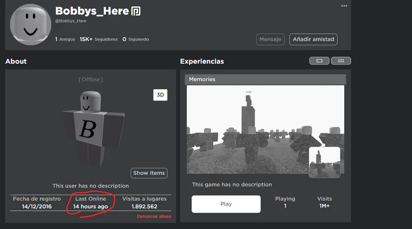This screenshot has height=229, width=412.
Task: Click the [Offline] status text
Action: pyautogui.click(x=91, y=80)
